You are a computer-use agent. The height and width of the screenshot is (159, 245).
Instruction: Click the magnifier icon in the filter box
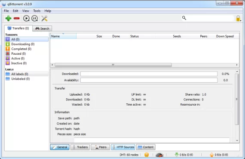pos(184,18)
